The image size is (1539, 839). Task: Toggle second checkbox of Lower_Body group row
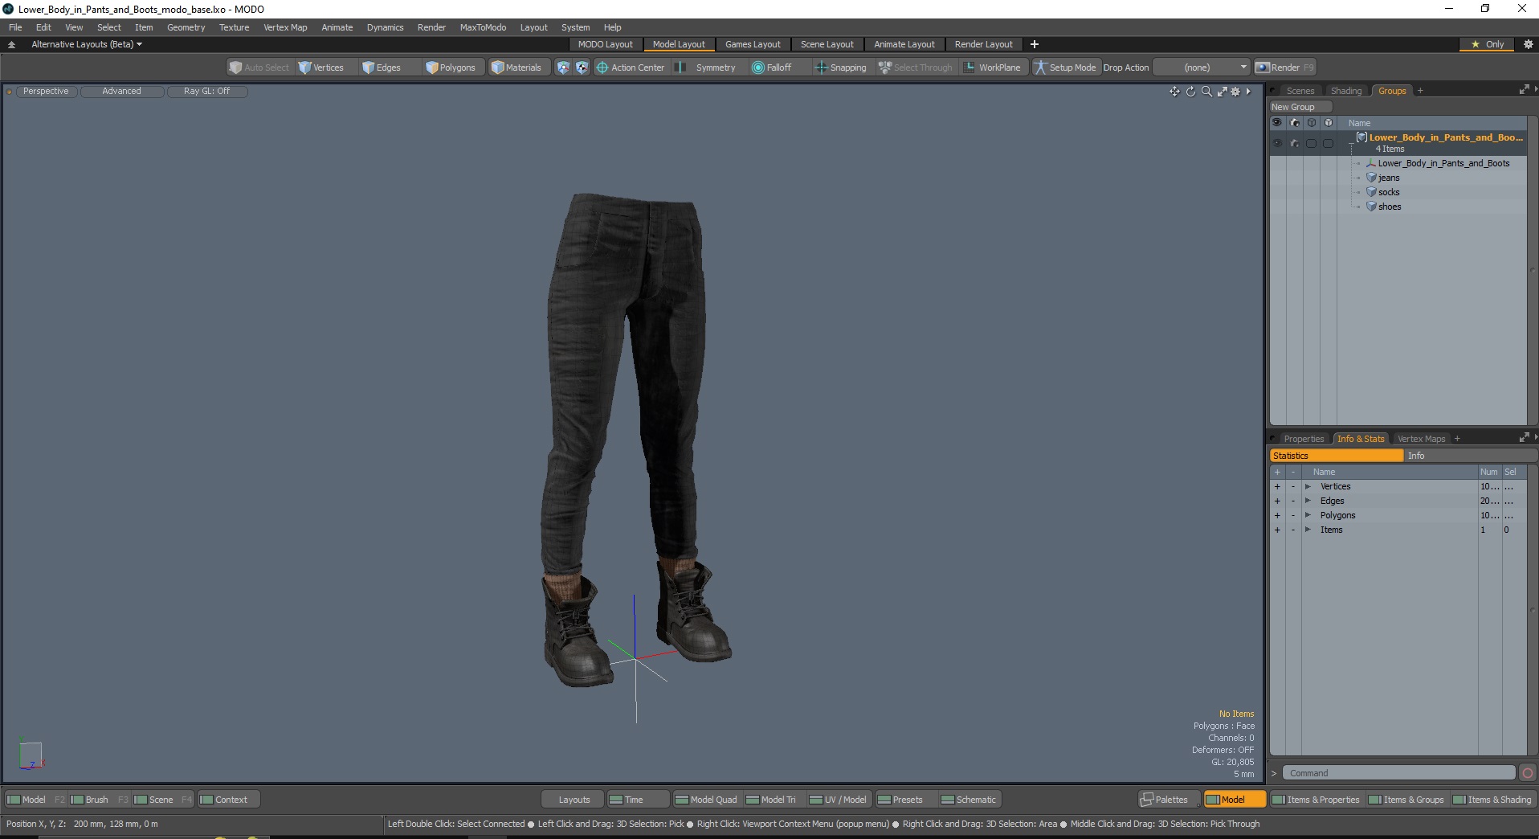1328,143
